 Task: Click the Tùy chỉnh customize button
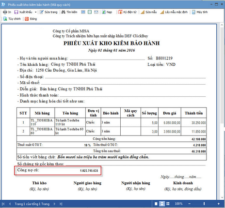pyautogui.click(x=12, y=19)
